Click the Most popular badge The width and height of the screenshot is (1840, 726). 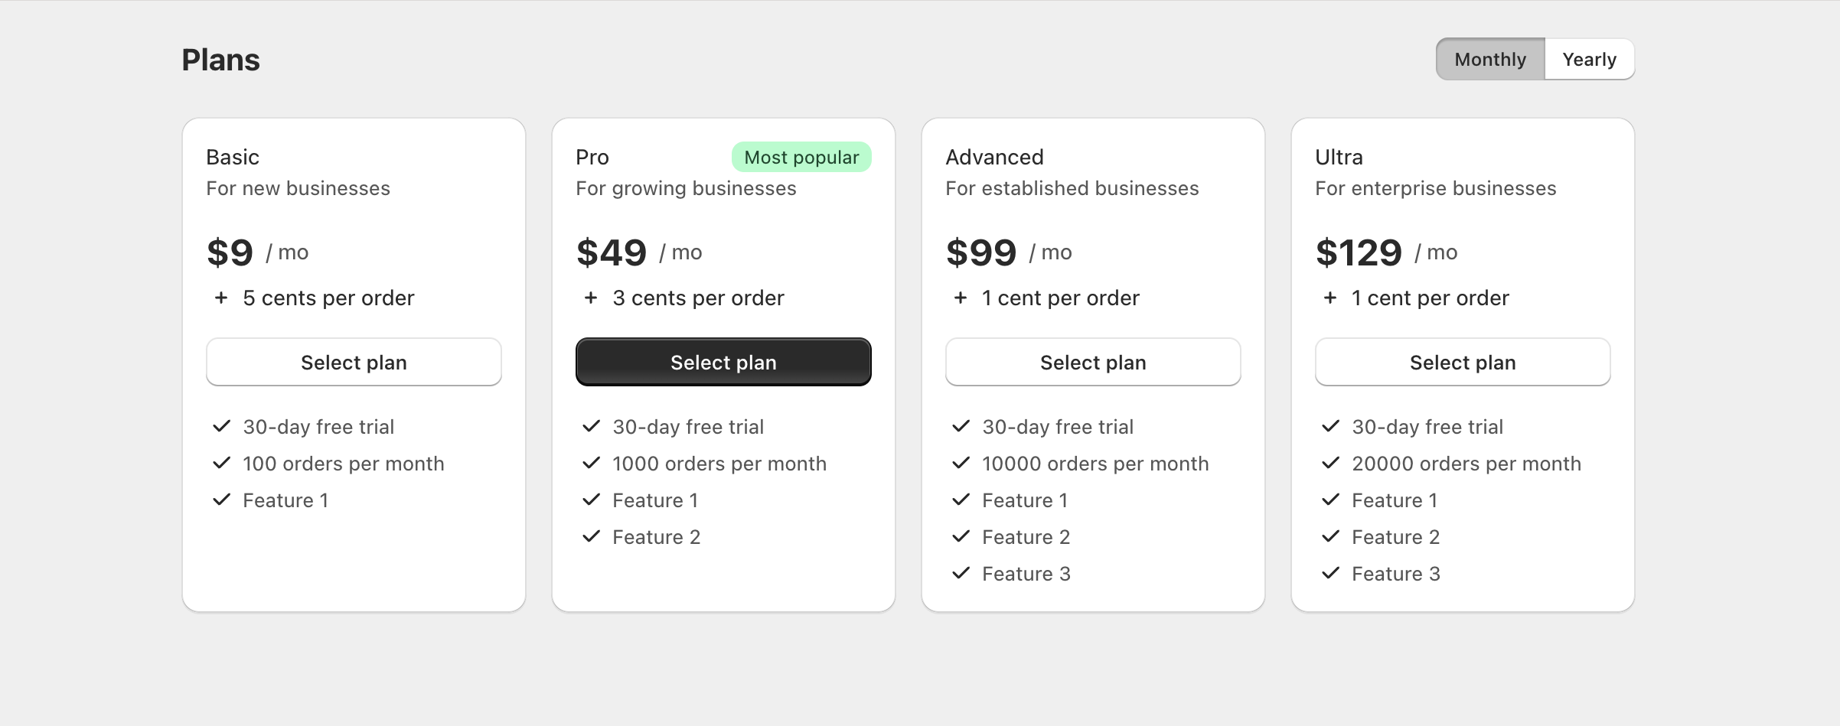tap(801, 157)
